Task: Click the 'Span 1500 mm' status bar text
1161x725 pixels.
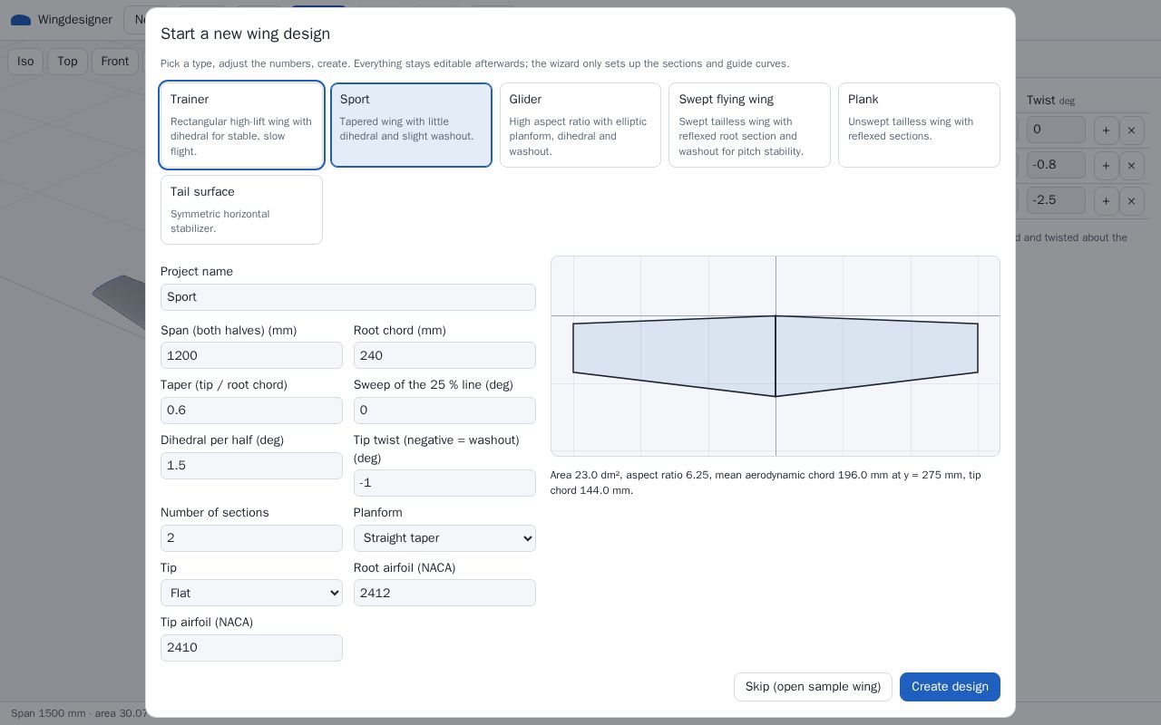Action: 50,713
